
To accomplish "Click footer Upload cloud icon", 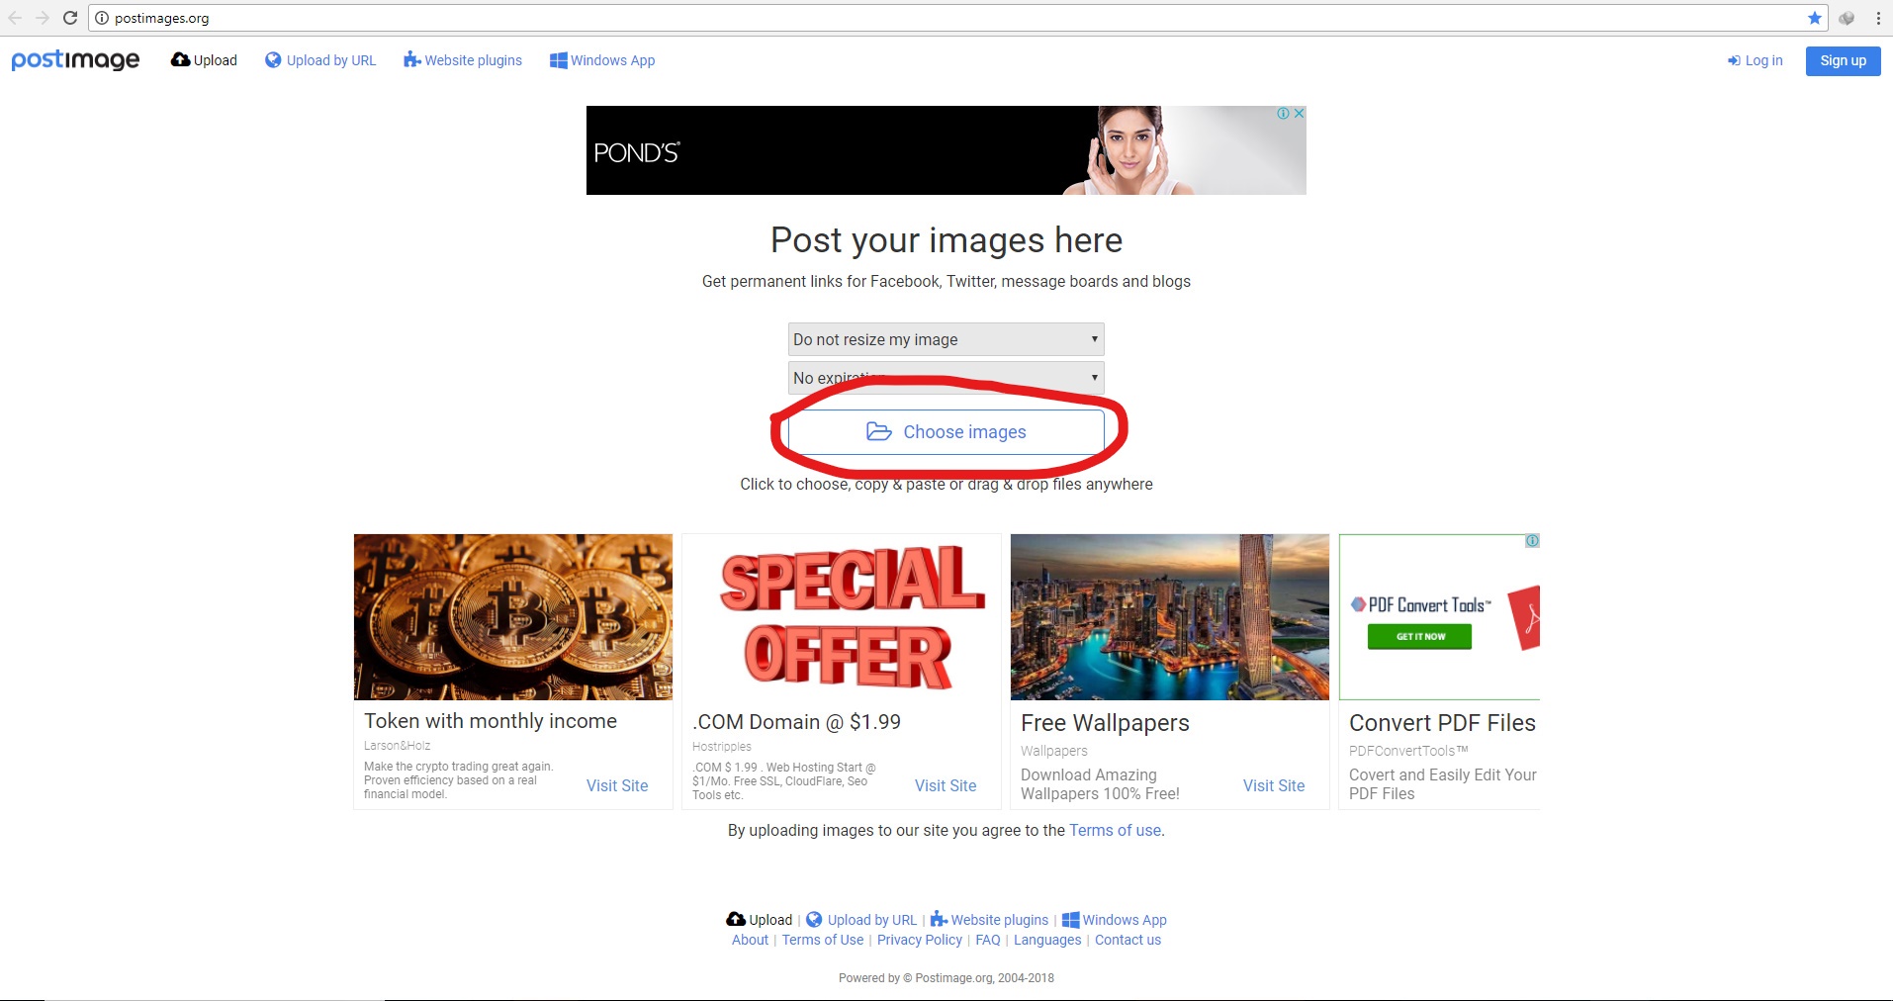I will tap(736, 919).
